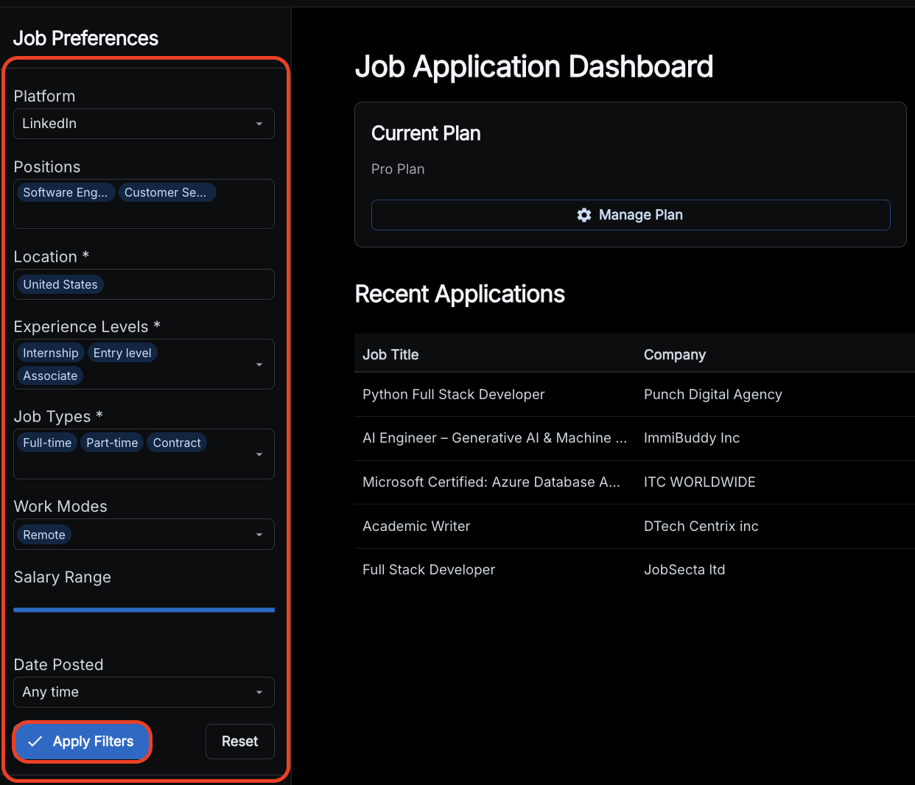Select the Associate experience chip
Image resolution: width=915 pixels, height=785 pixels.
click(49, 376)
